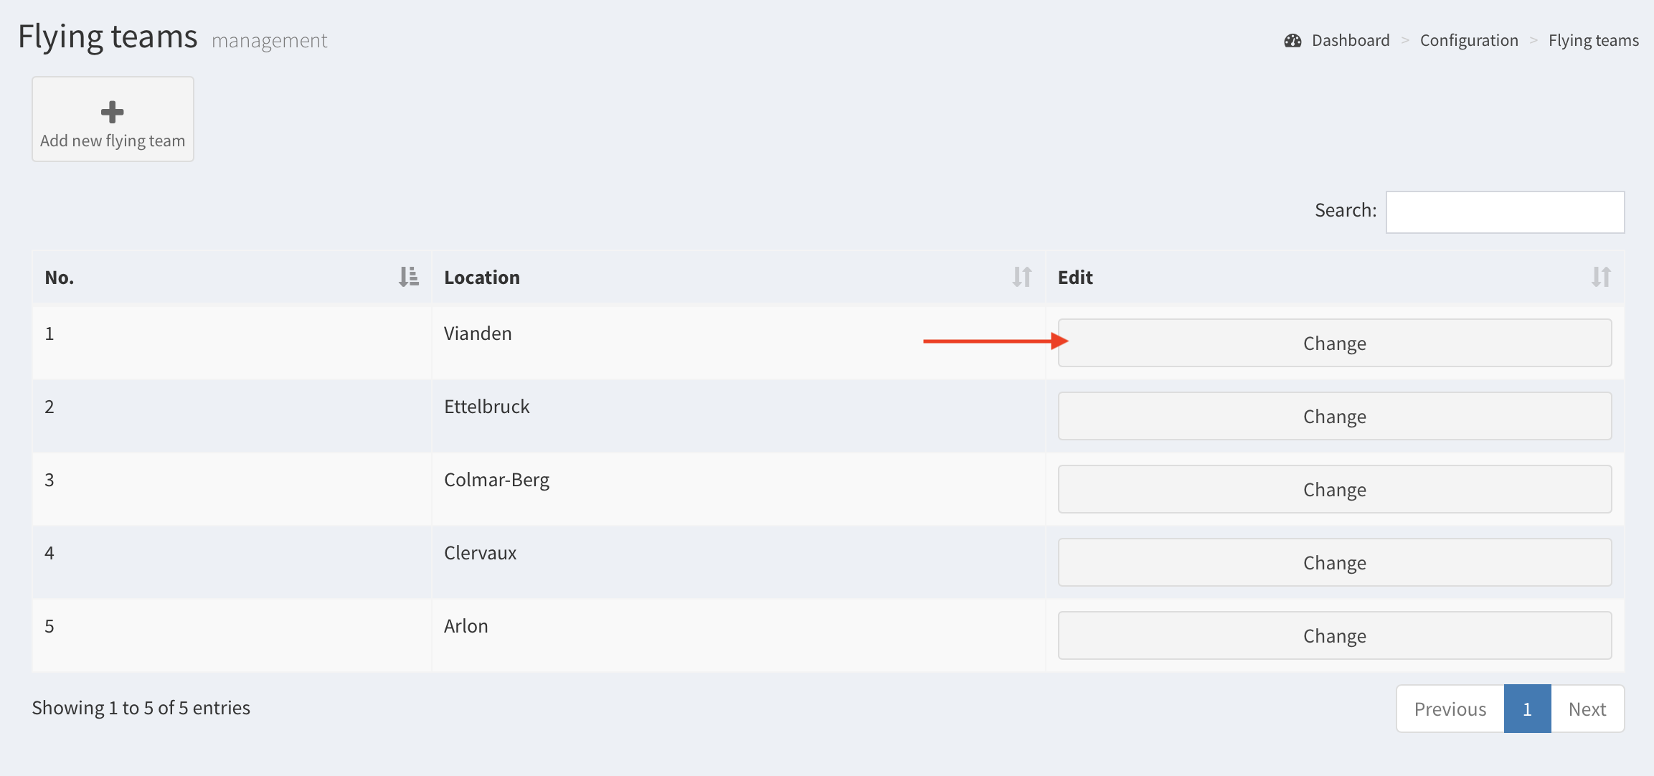Image resolution: width=1654 pixels, height=776 pixels.
Task: Sort by No. column sort icon
Action: 409,277
